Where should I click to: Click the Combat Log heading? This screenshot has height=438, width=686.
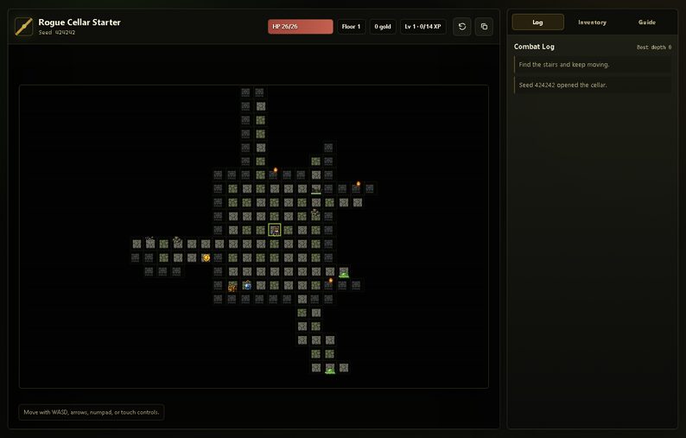[534, 47]
